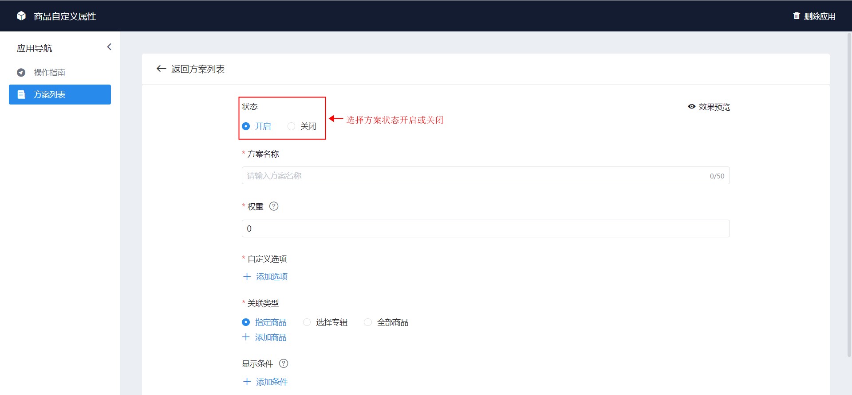Click the 方案名称 field label

tap(263, 154)
